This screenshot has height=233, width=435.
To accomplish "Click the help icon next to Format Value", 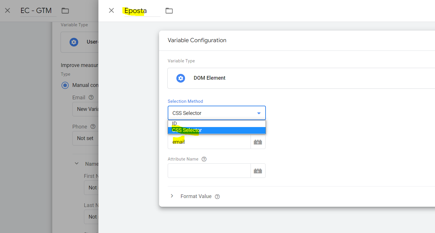I will coord(217,197).
